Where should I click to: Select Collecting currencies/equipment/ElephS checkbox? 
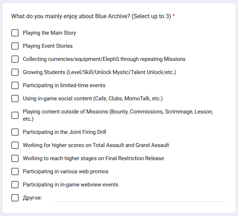coord(15,59)
